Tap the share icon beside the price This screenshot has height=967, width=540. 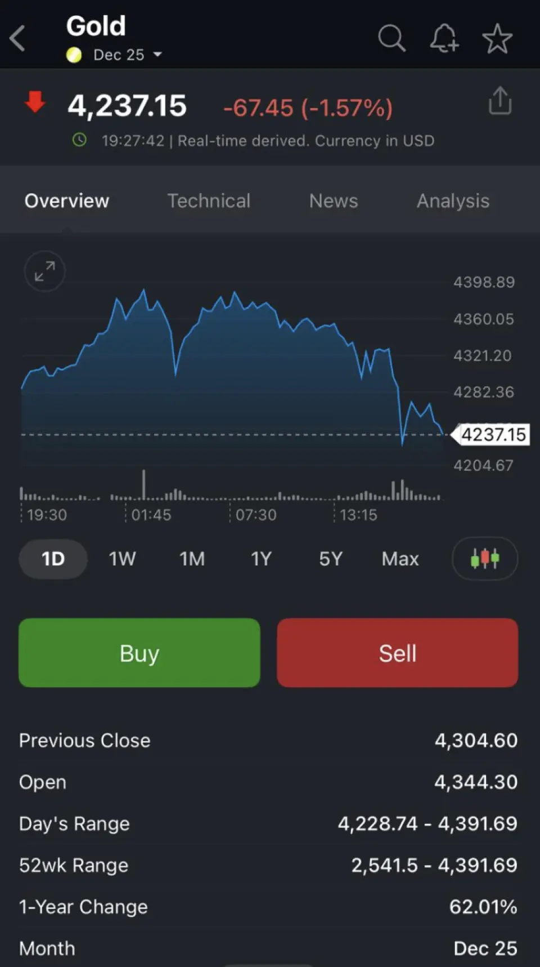pyautogui.click(x=500, y=101)
